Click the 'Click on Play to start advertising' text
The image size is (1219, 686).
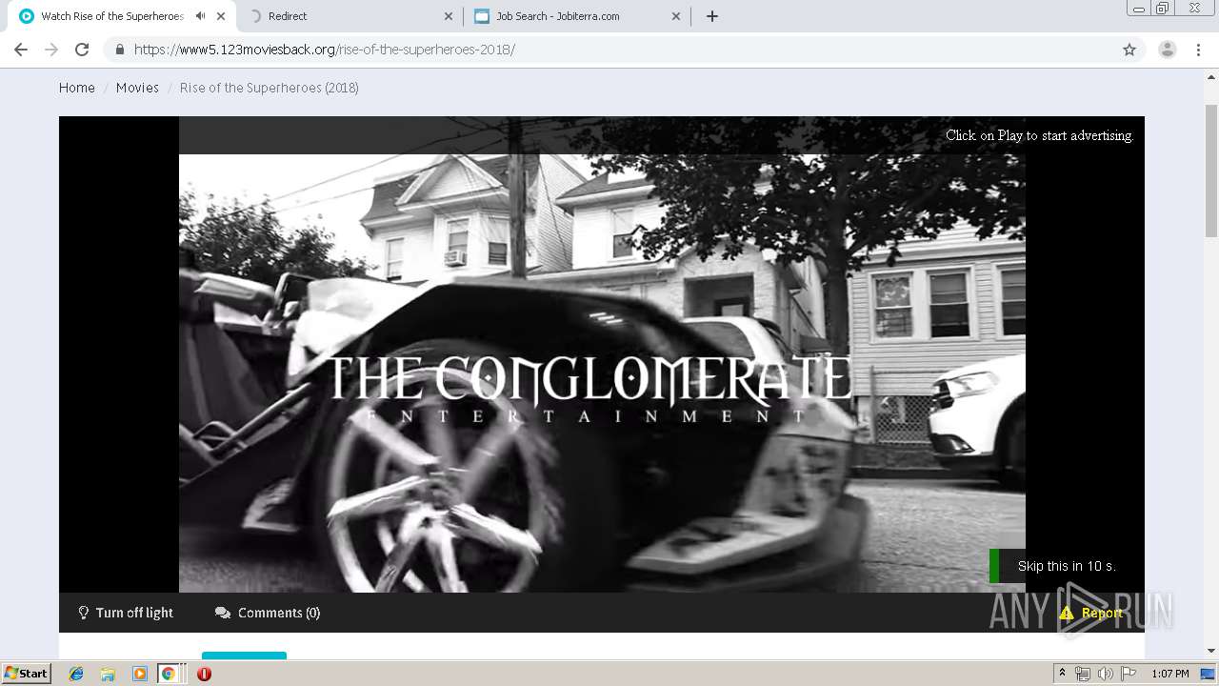click(1039, 135)
